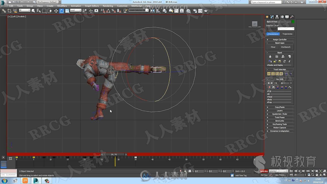Click Body Rotation in Track Selection
The height and width of the screenshot is (184, 327).
point(277,74)
